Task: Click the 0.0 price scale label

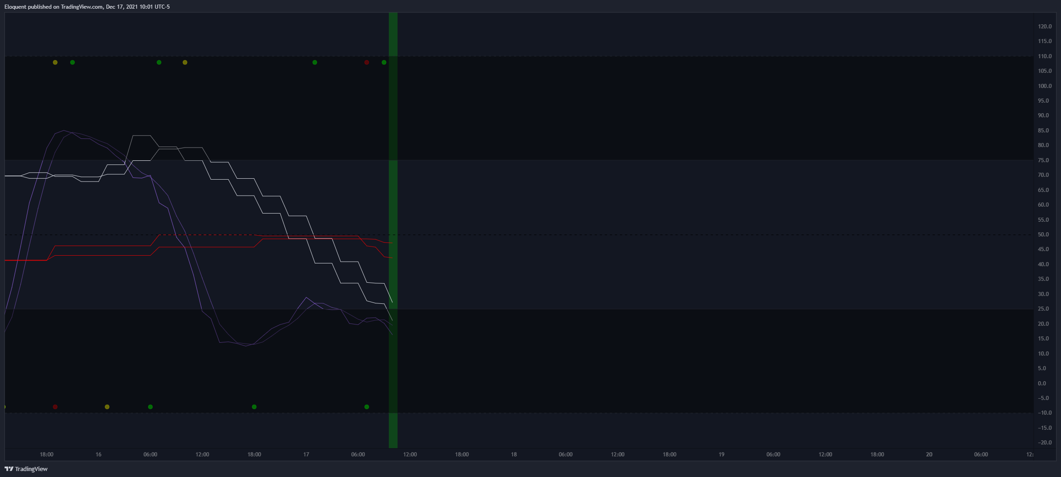Action: pyautogui.click(x=1042, y=384)
